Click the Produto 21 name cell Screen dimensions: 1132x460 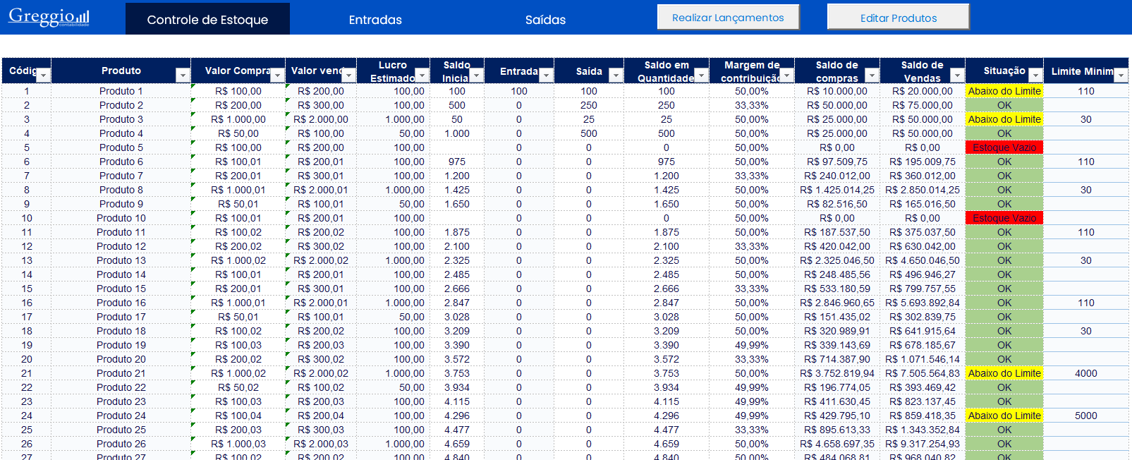click(121, 373)
